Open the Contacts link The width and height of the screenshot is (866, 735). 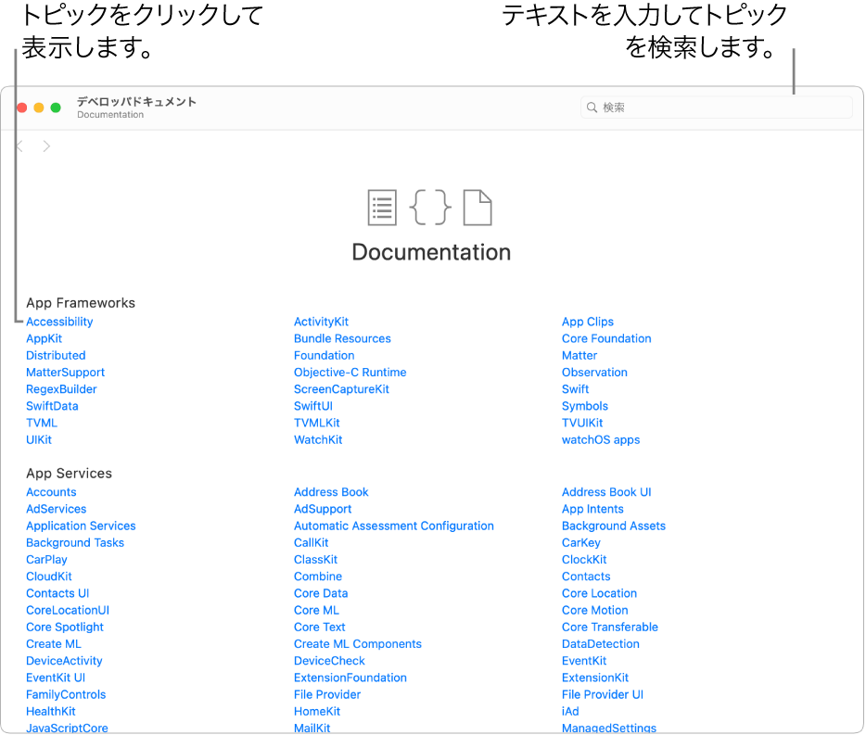tap(586, 577)
